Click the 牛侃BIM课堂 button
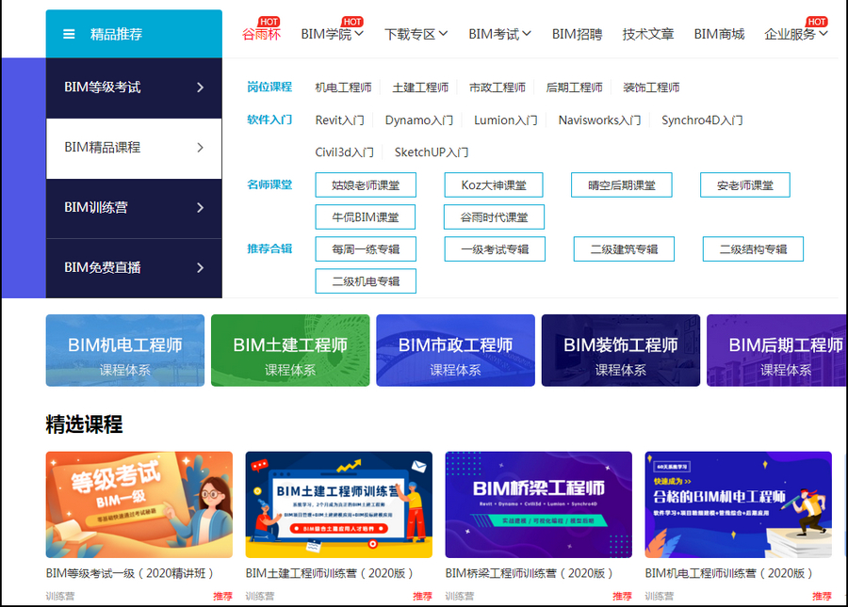The width and height of the screenshot is (848, 607). click(x=366, y=217)
